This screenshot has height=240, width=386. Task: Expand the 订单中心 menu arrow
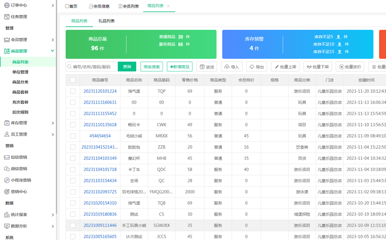point(53,5)
